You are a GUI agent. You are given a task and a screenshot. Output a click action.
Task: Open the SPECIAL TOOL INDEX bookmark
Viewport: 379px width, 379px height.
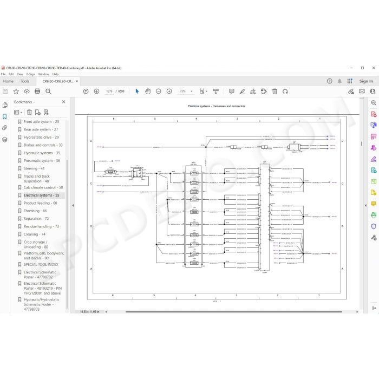(x=41, y=264)
